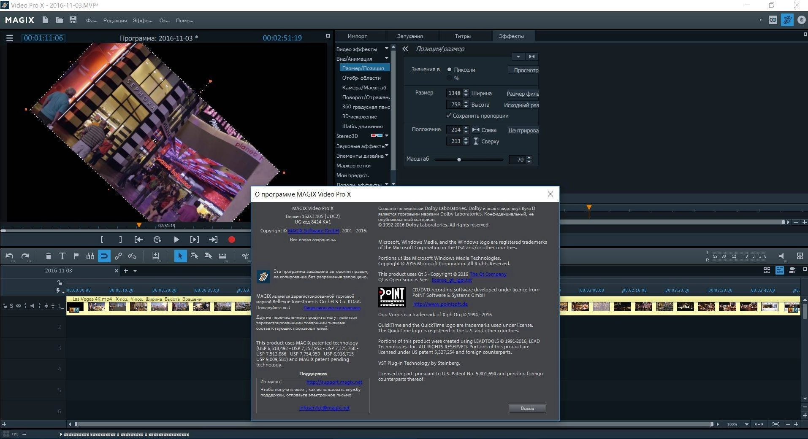
Task: Group objects using the chain link icon
Action: (118, 256)
